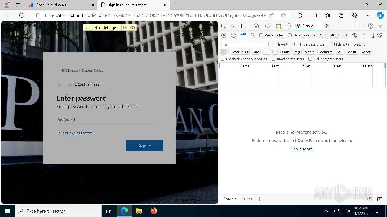Open DevTools customize three-dots menu
This screenshot has width=387, height=217.
361,26
